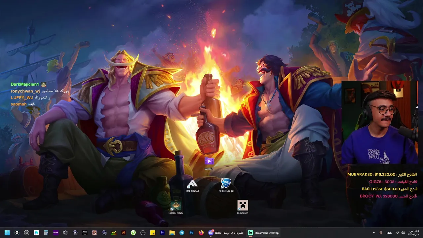Click the LUFFY_WJ chat username

[22, 98]
